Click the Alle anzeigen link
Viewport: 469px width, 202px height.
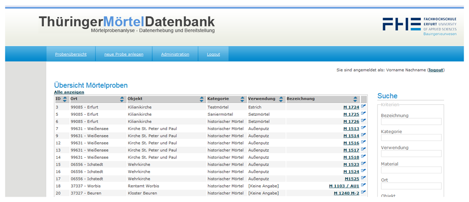69,92
